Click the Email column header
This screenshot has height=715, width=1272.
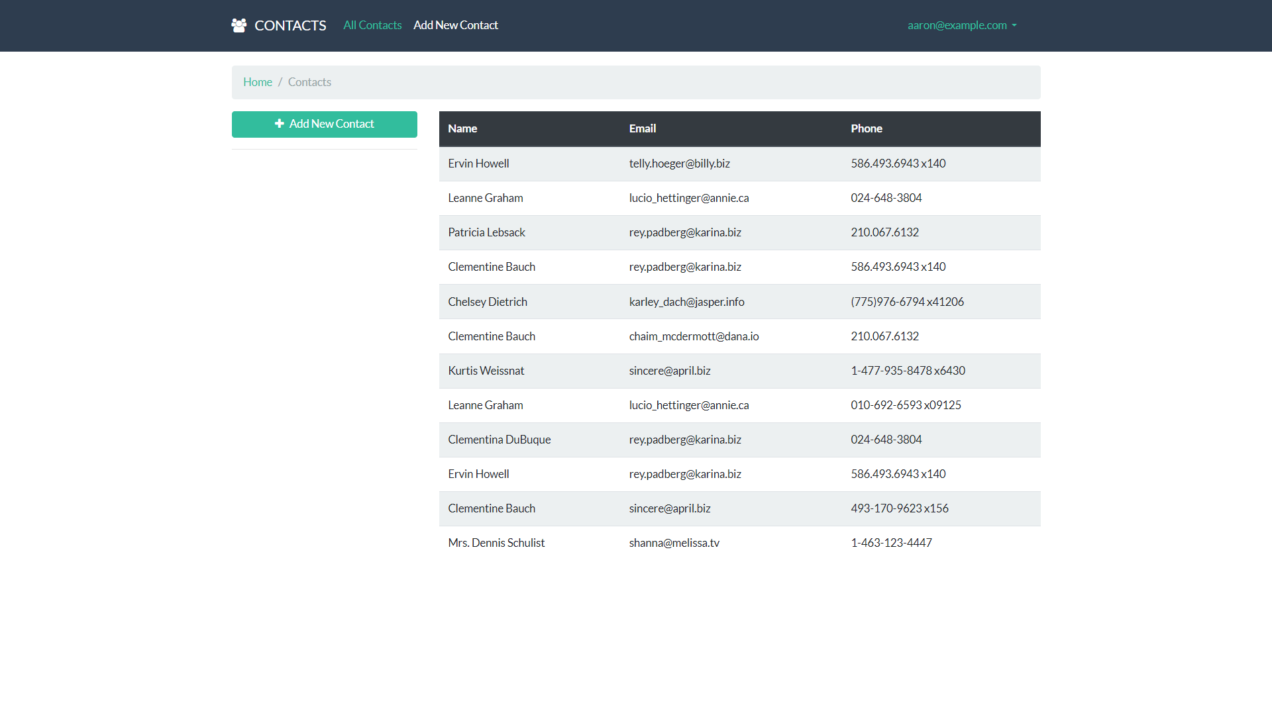point(643,128)
